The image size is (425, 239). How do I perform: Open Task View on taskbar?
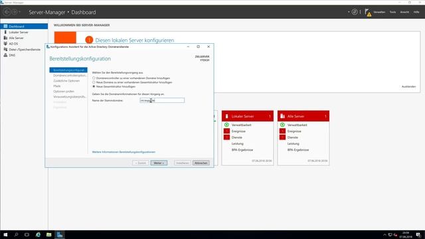[27, 234]
